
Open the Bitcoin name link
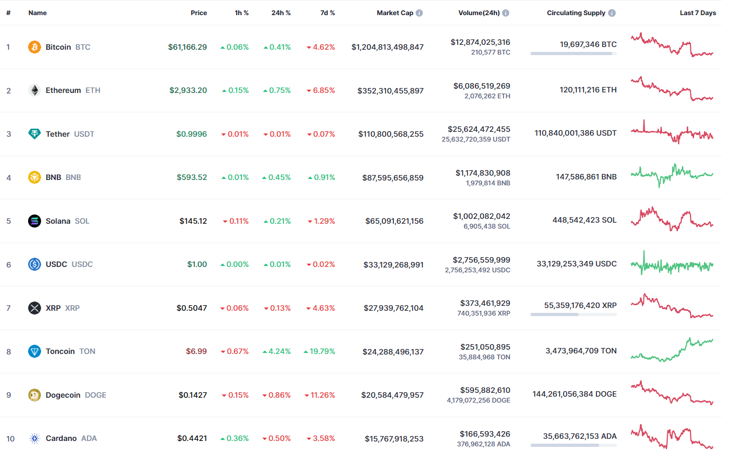[58, 47]
